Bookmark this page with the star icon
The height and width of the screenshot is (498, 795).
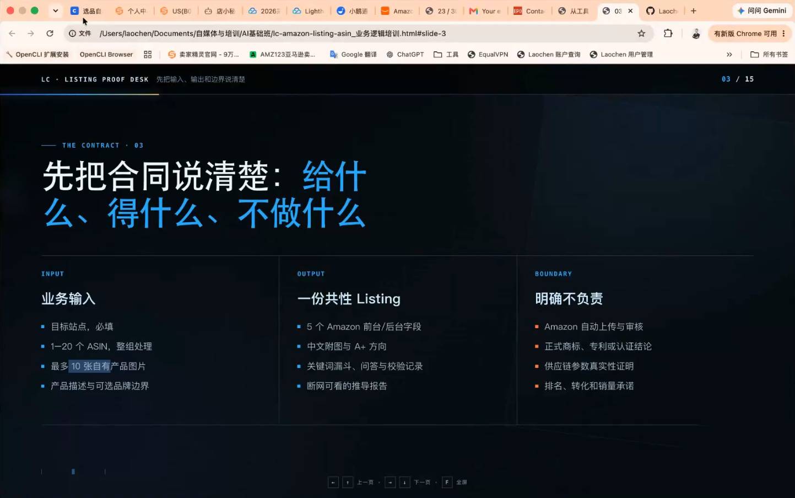641,34
